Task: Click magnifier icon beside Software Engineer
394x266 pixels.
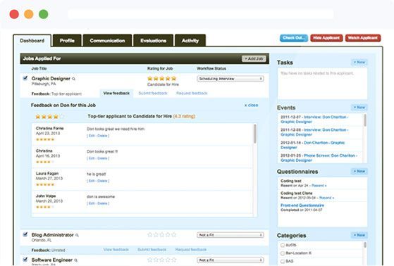Action: point(75,260)
